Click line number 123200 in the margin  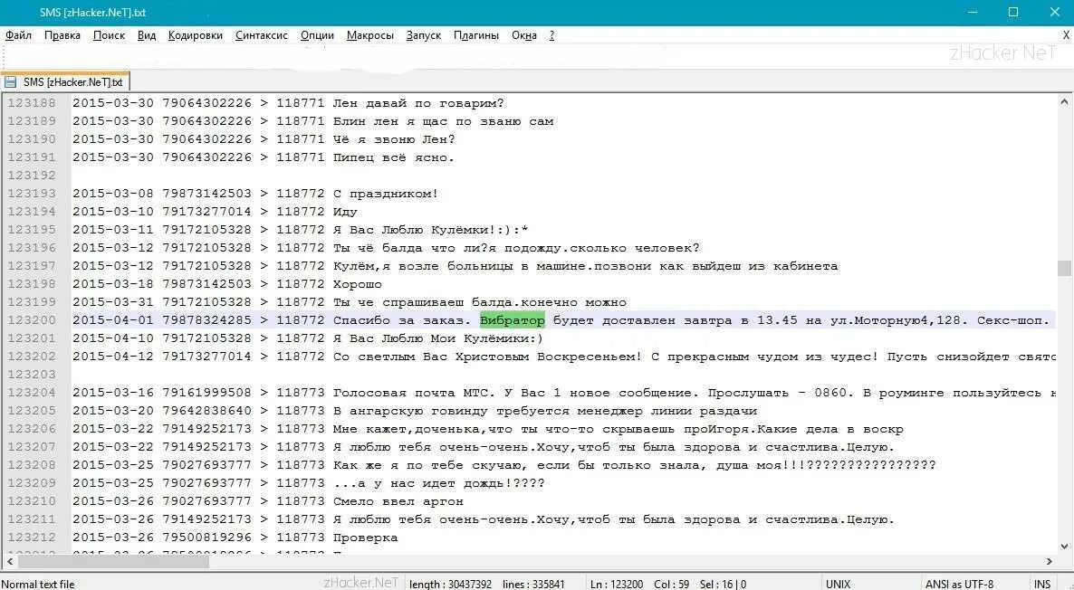point(32,320)
